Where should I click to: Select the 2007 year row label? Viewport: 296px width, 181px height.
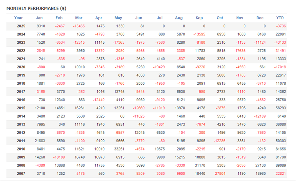tap(21, 174)
